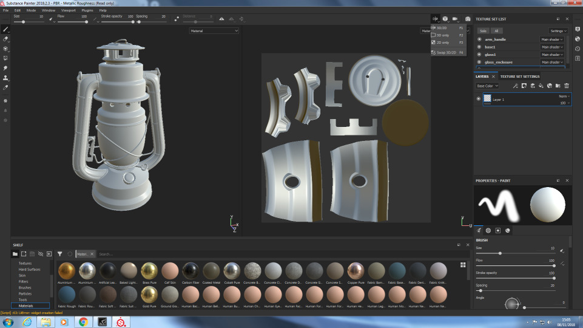Select All in texture set list

tap(496, 31)
